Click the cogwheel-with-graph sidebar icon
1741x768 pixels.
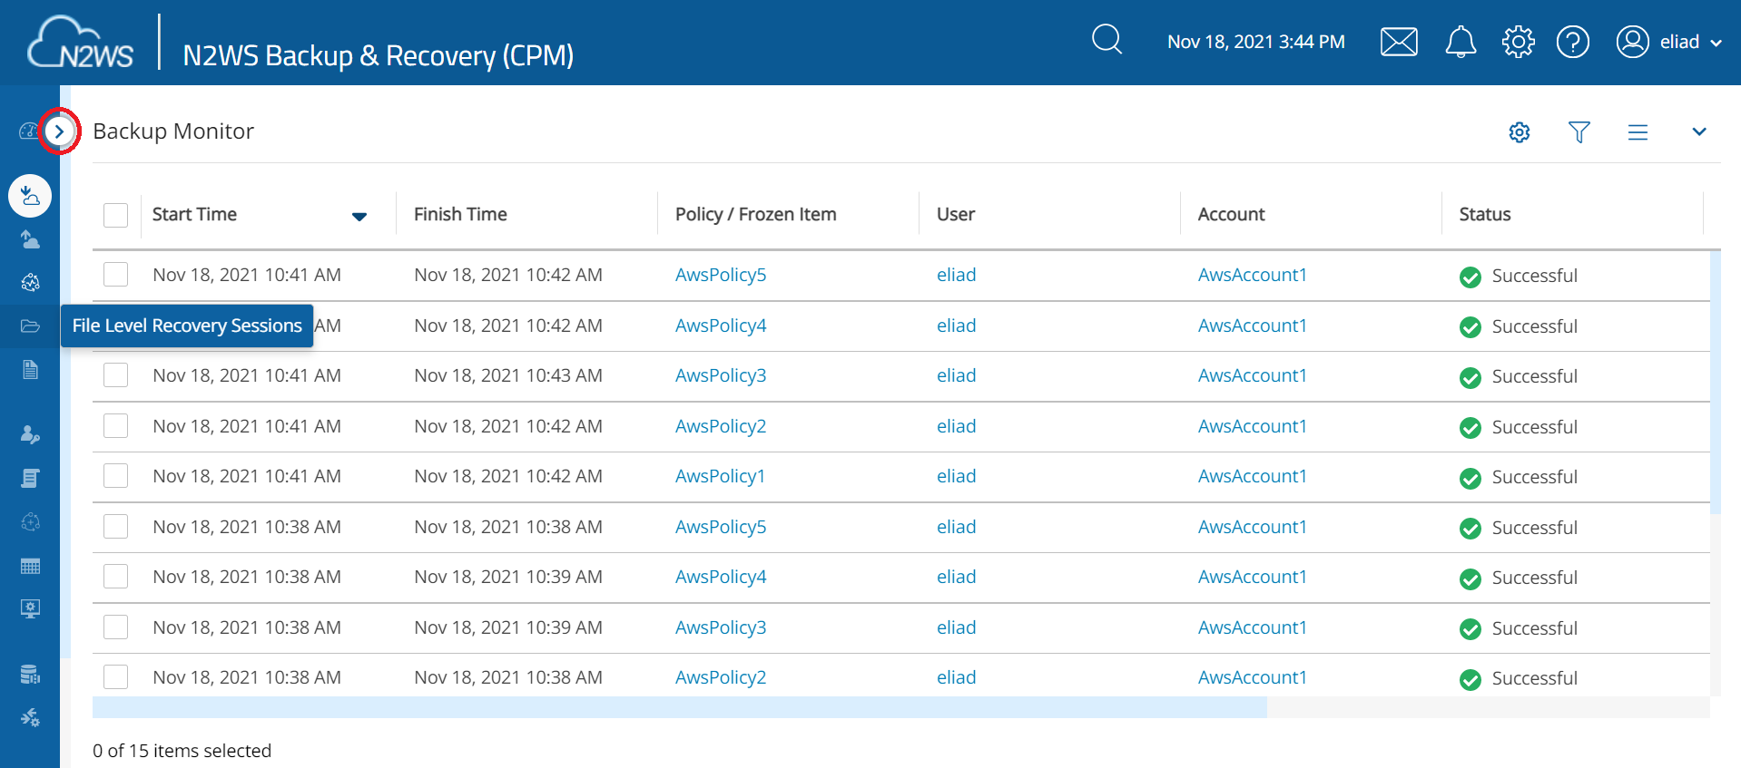[30, 283]
